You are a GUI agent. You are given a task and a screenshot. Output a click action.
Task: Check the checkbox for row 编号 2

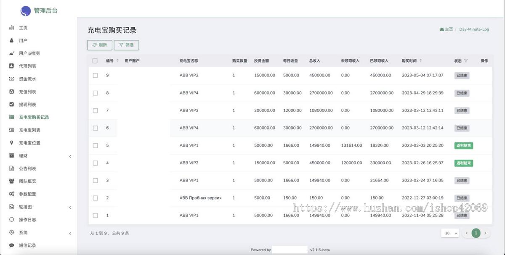pos(95,198)
